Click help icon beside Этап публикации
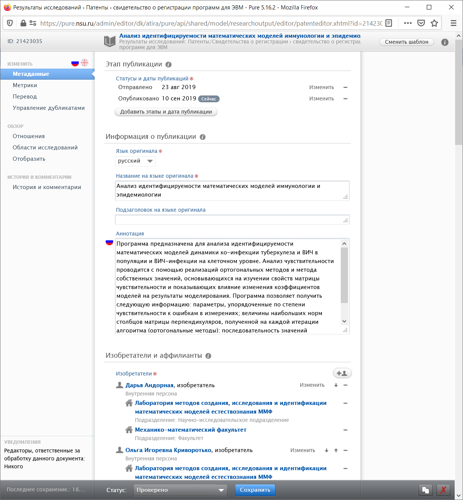 (169, 65)
